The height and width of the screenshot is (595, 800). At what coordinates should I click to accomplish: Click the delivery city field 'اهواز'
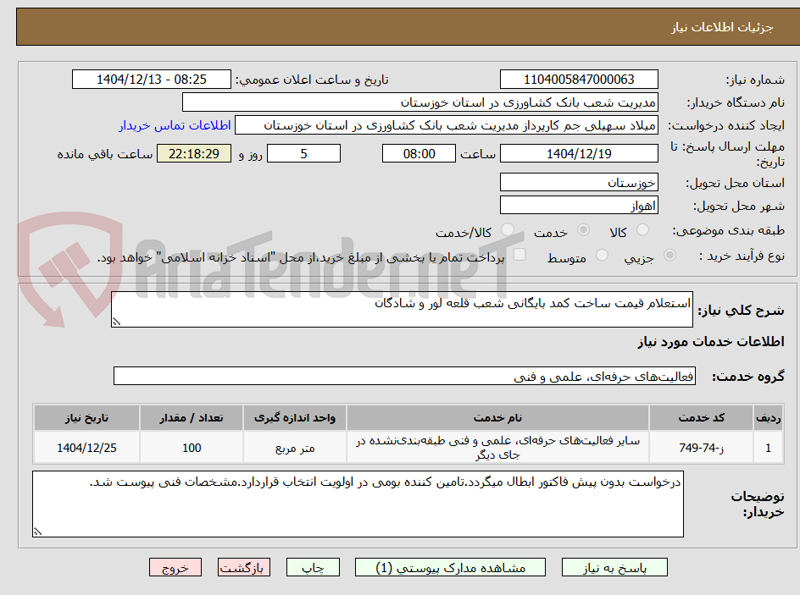[x=579, y=206]
